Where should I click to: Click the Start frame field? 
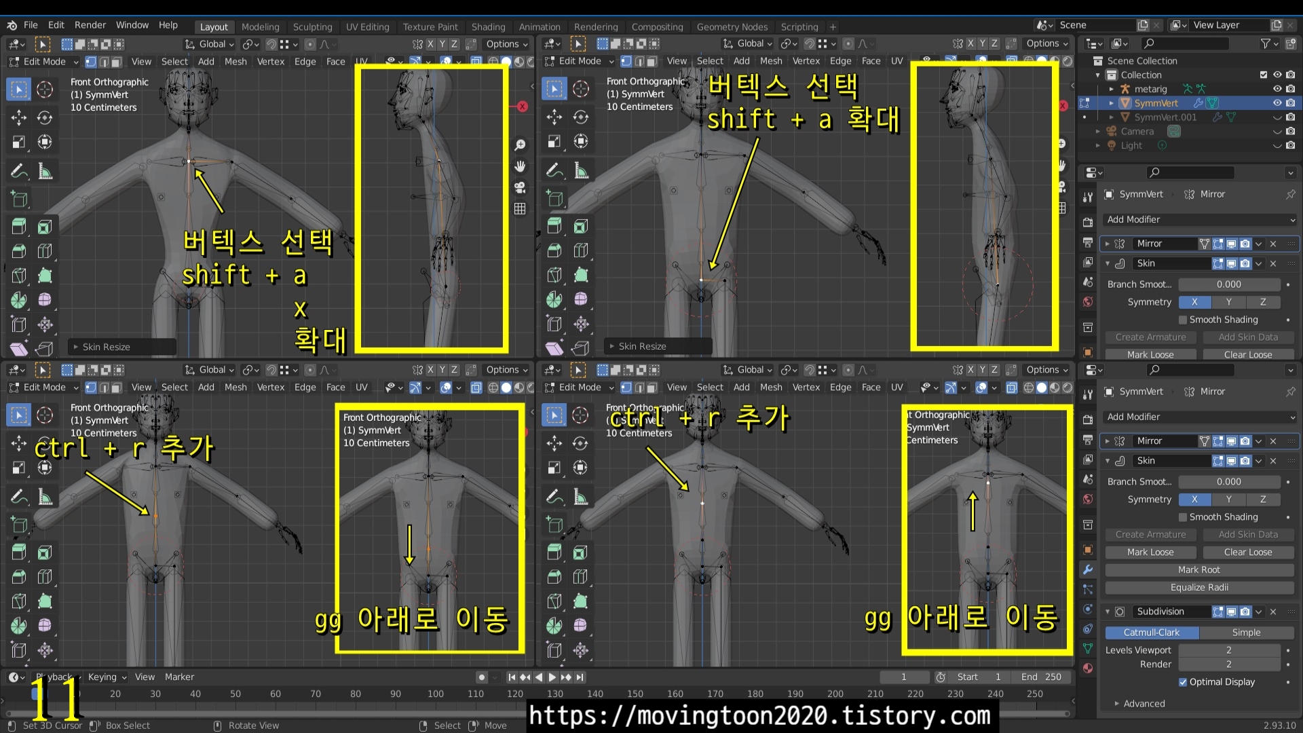pyautogui.click(x=979, y=677)
